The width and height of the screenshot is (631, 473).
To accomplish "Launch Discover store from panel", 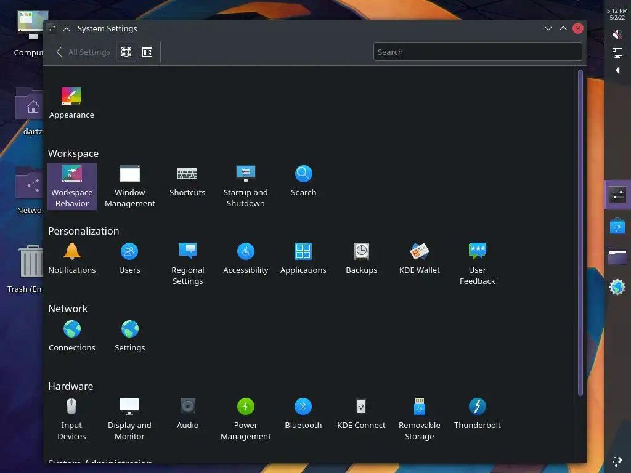I will [617, 225].
